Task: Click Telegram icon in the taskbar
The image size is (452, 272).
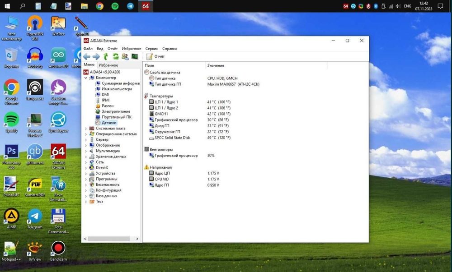Action: [130, 6]
